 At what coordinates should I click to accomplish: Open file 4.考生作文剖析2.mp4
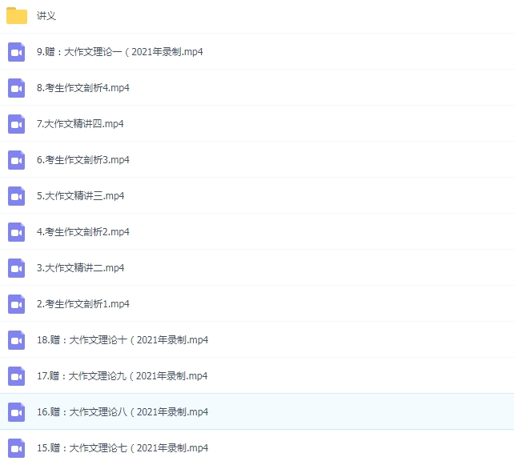[83, 232]
